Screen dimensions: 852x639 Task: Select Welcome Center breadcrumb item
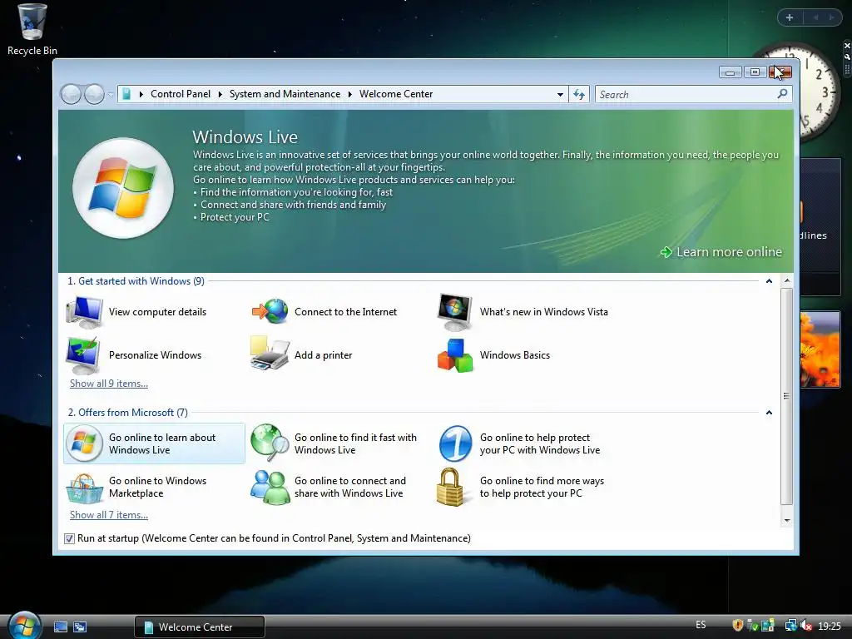(396, 94)
